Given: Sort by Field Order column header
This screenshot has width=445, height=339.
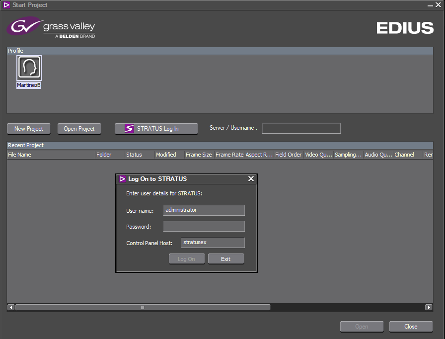Looking at the screenshot, I should (x=289, y=155).
